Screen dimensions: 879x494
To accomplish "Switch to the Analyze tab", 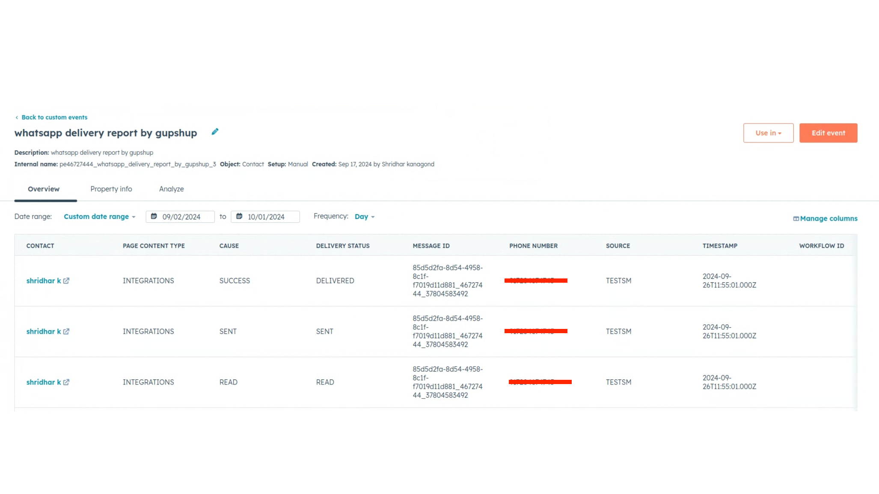I will pos(171,189).
